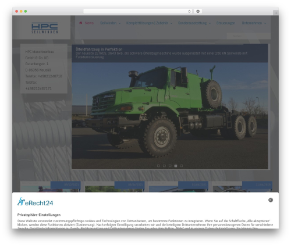
Task: Open the news card dated 11/04/2019
Action: coord(243,187)
